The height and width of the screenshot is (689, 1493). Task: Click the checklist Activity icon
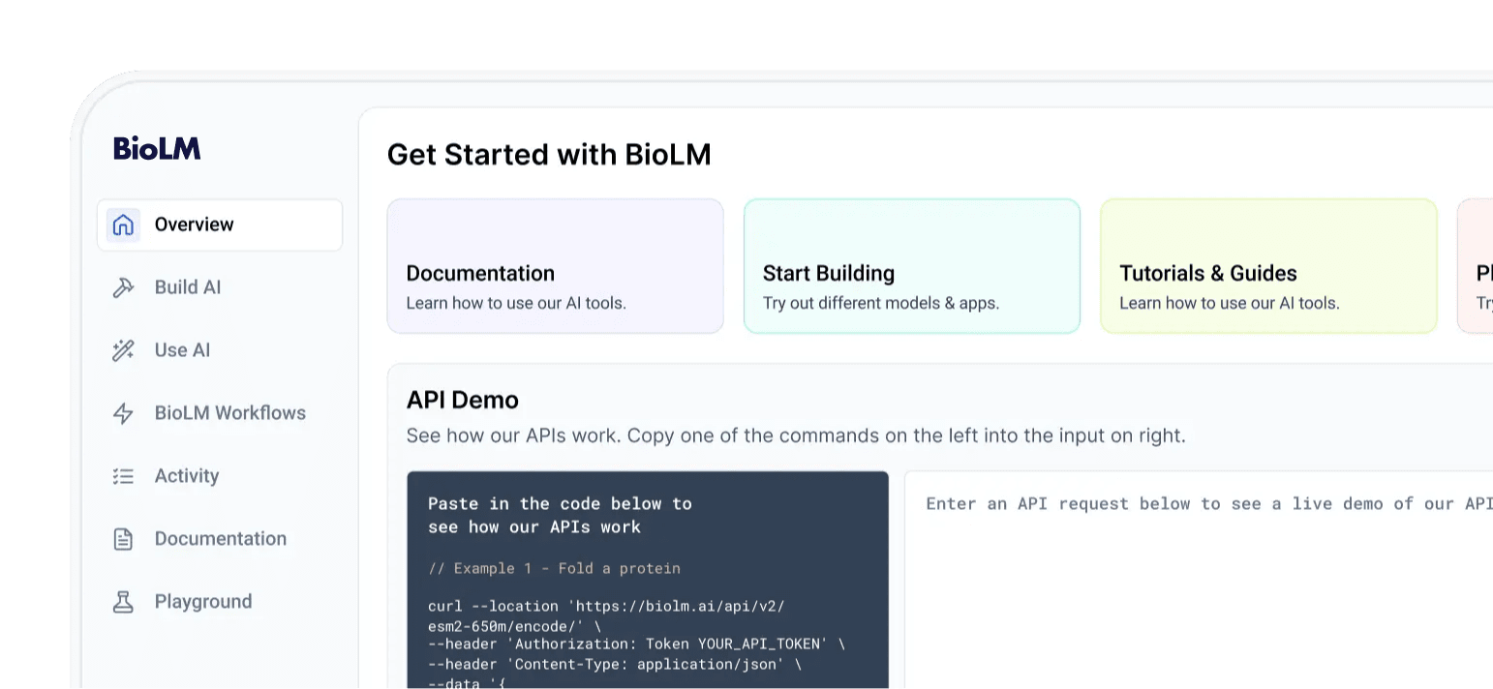click(123, 476)
